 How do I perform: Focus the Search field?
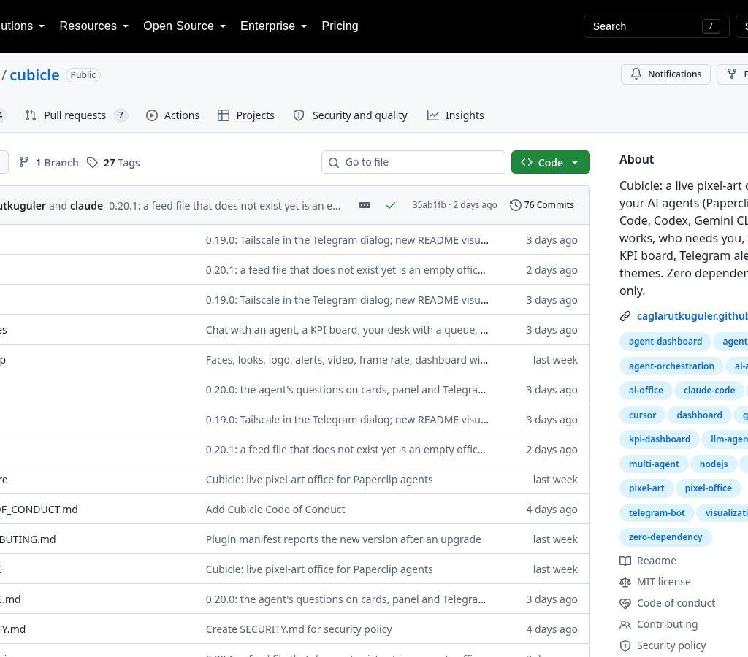pos(656,26)
